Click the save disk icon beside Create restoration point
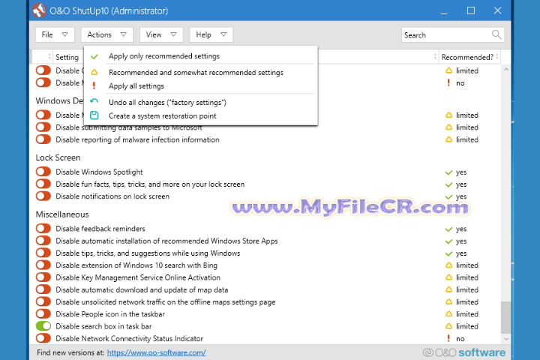 [94, 115]
